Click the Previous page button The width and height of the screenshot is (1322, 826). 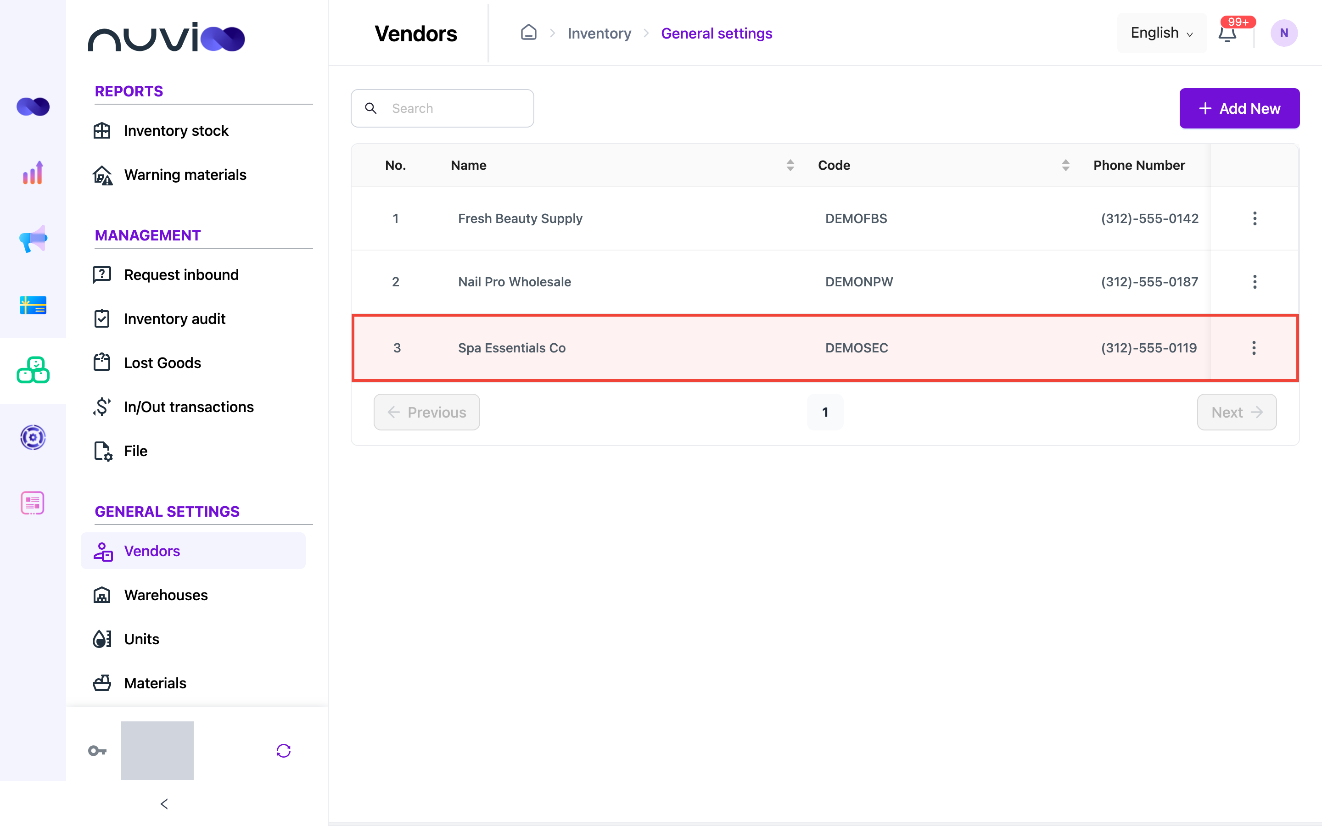pyautogui.click(x=426, y=412)
